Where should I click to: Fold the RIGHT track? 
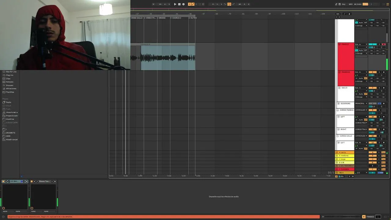[x=338, y=129]
